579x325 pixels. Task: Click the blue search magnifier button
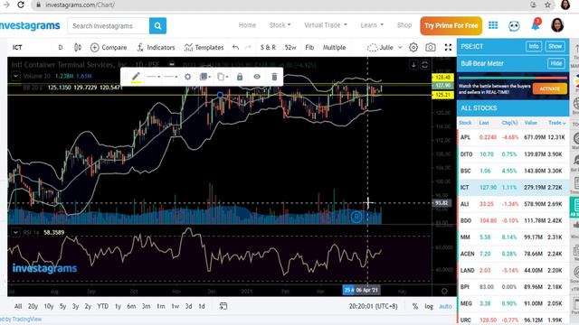(x=157, y=26)
